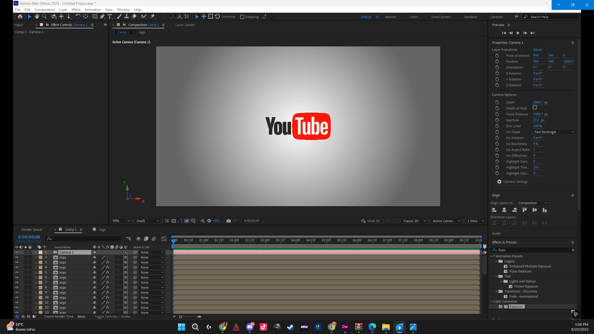Select the Puppet Pin tool

152,17
